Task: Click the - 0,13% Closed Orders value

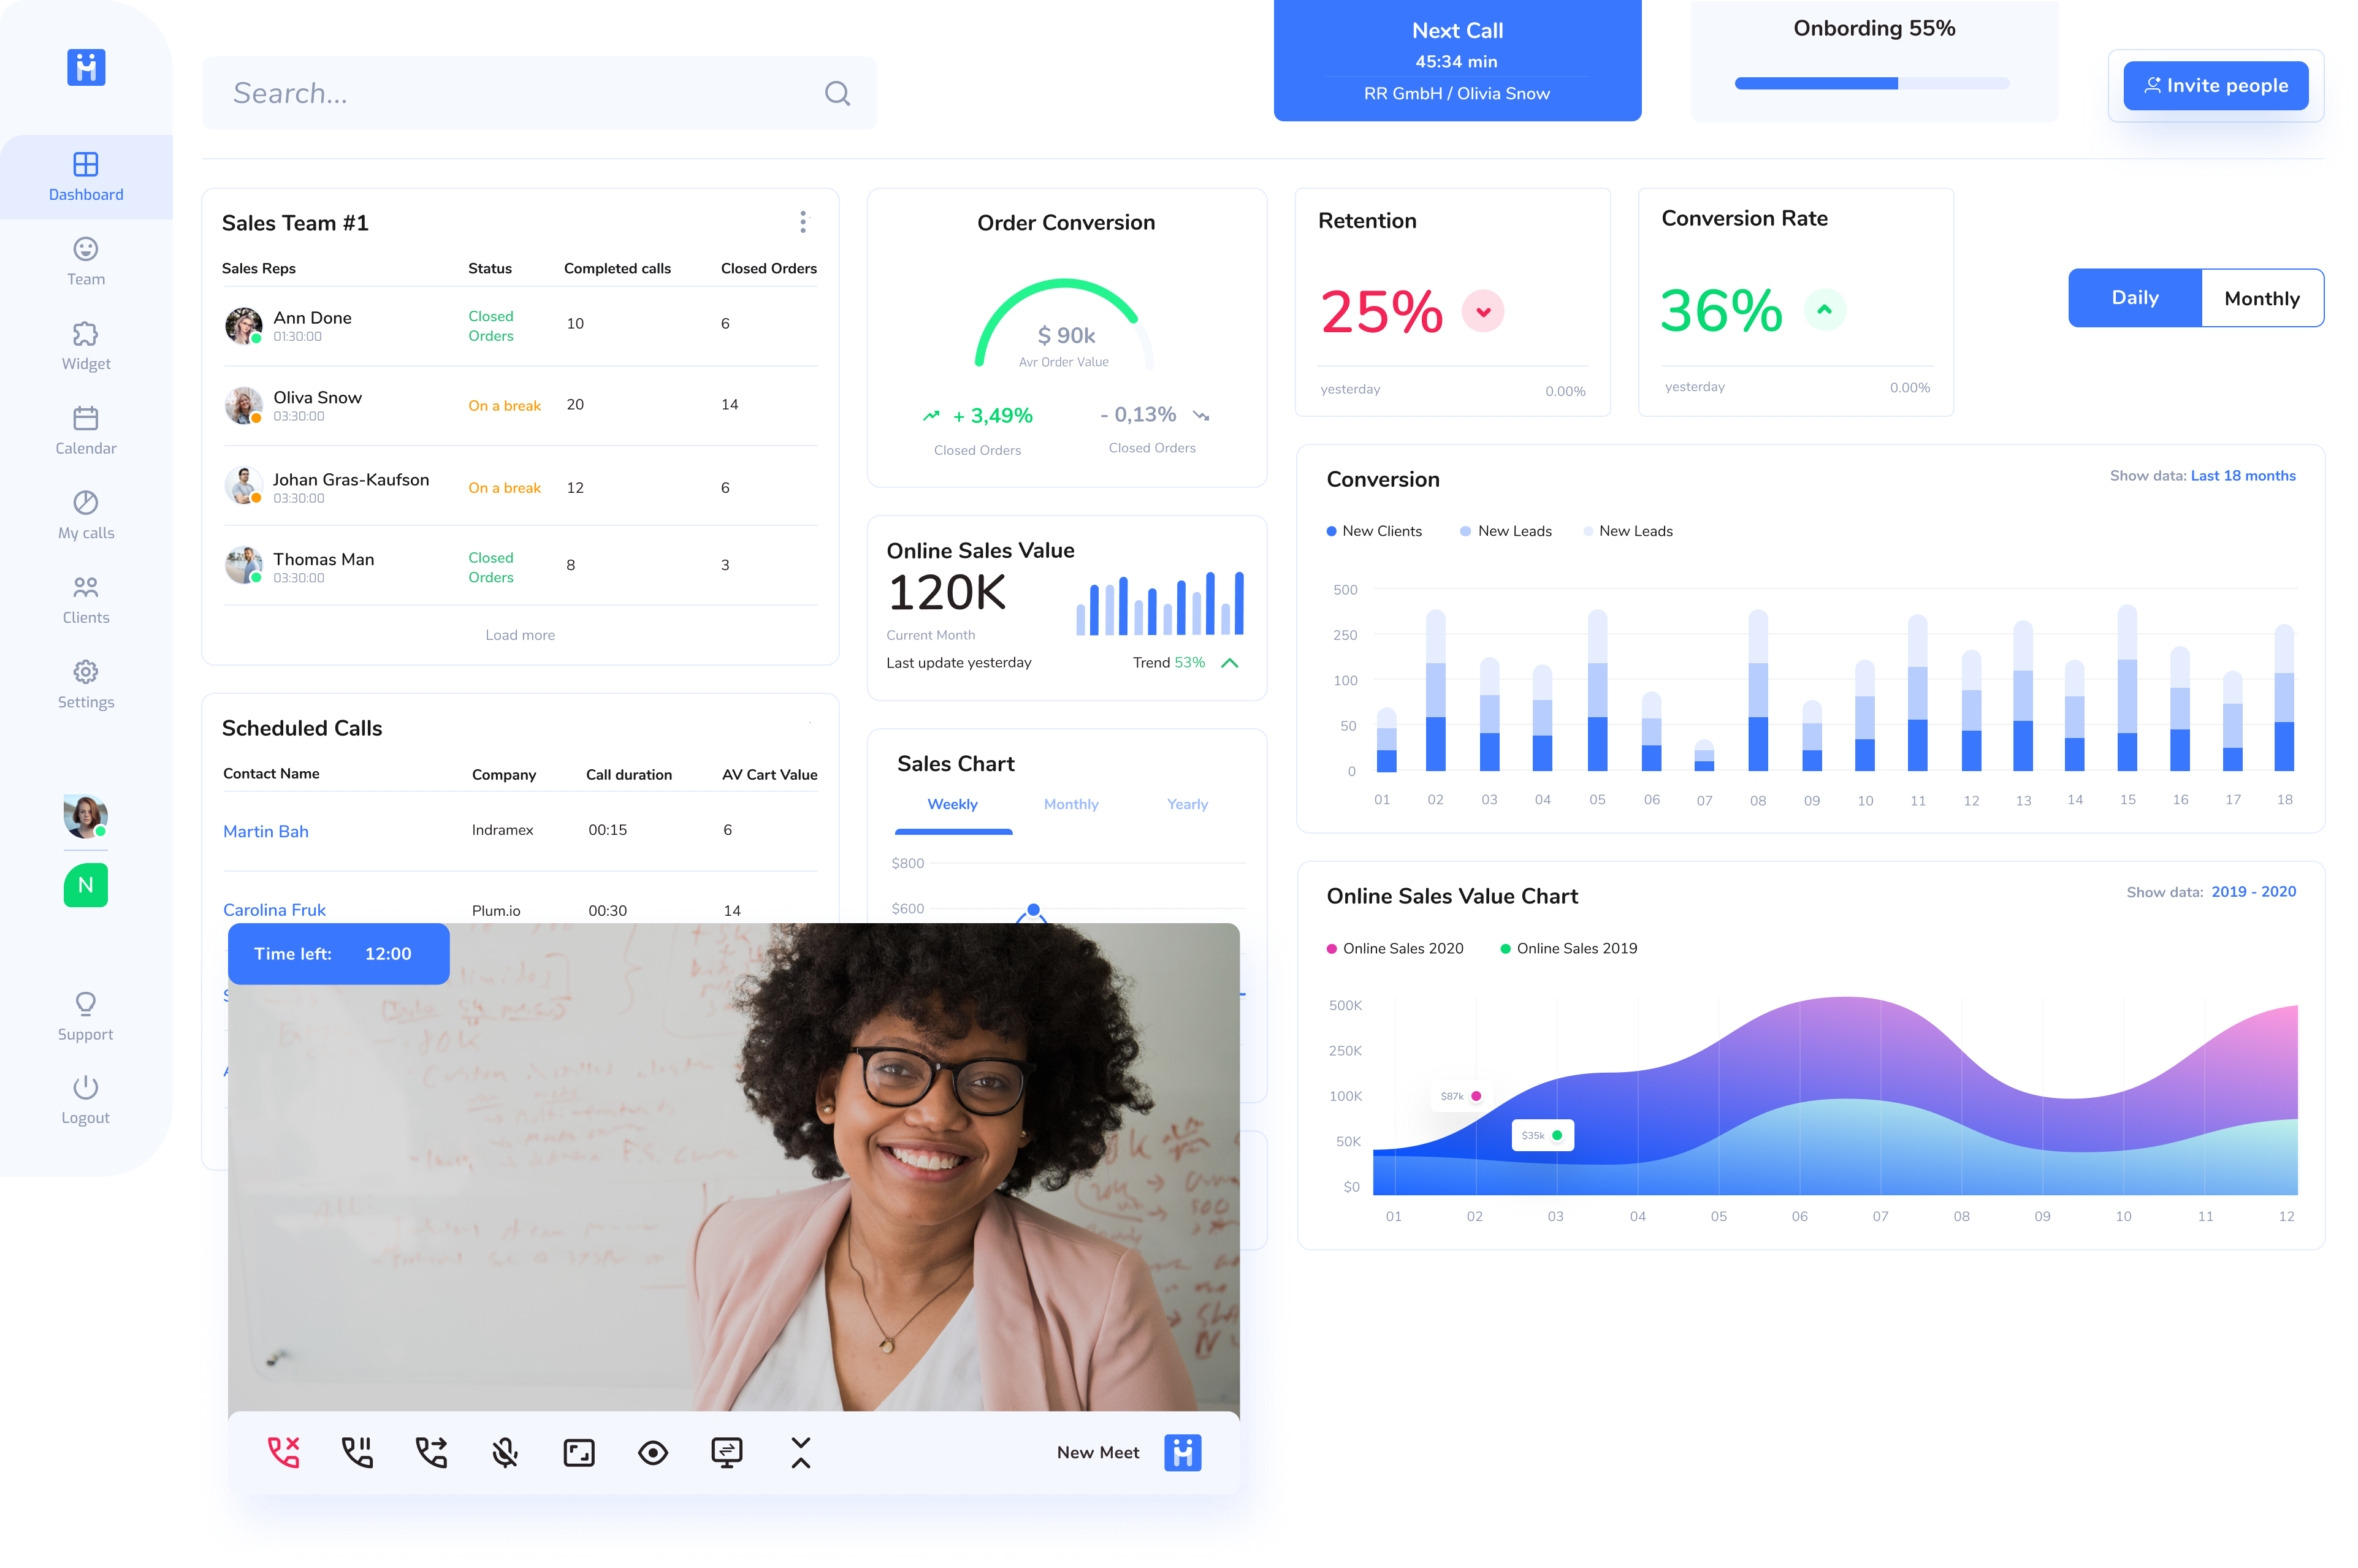Action: click(1138, 415)
